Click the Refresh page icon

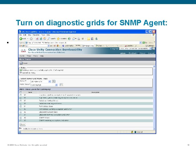coord(41,39)
